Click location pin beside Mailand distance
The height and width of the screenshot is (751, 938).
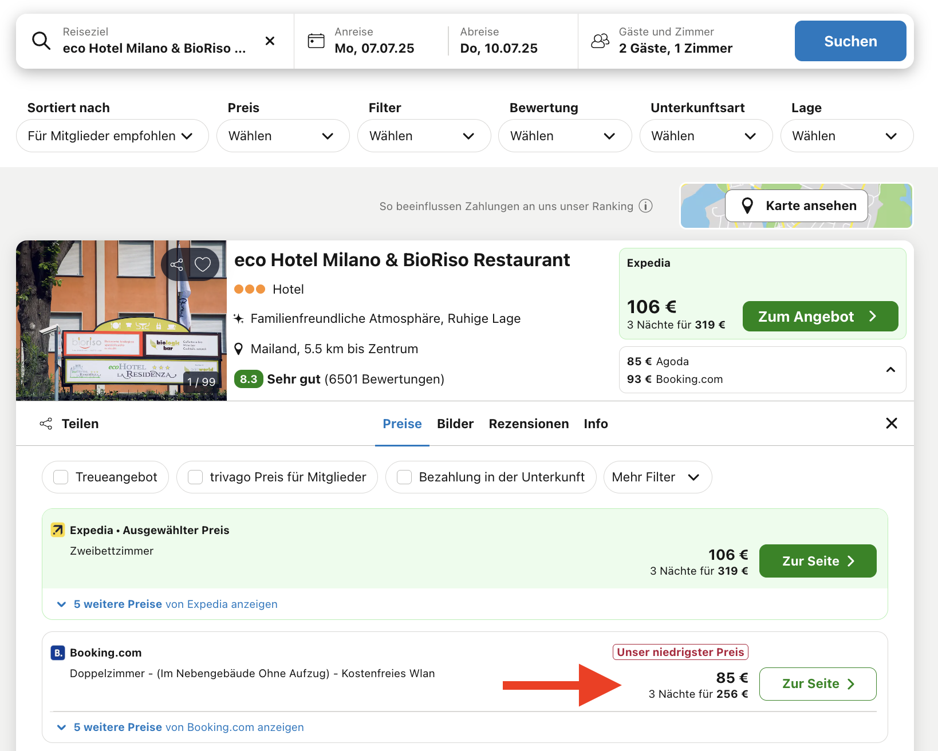coord(239,349)
